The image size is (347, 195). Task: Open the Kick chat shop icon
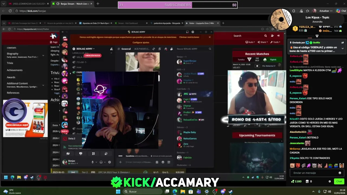click(x=307, y=181)
